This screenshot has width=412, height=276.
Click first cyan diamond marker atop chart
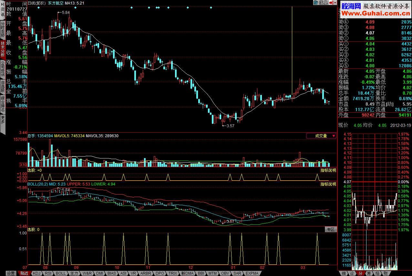(38, 7)
